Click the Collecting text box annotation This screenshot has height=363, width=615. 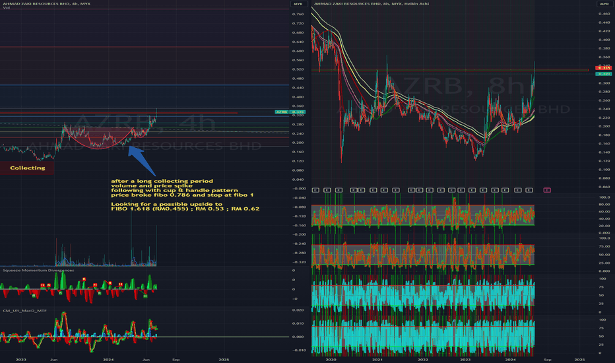pos(26,168)
